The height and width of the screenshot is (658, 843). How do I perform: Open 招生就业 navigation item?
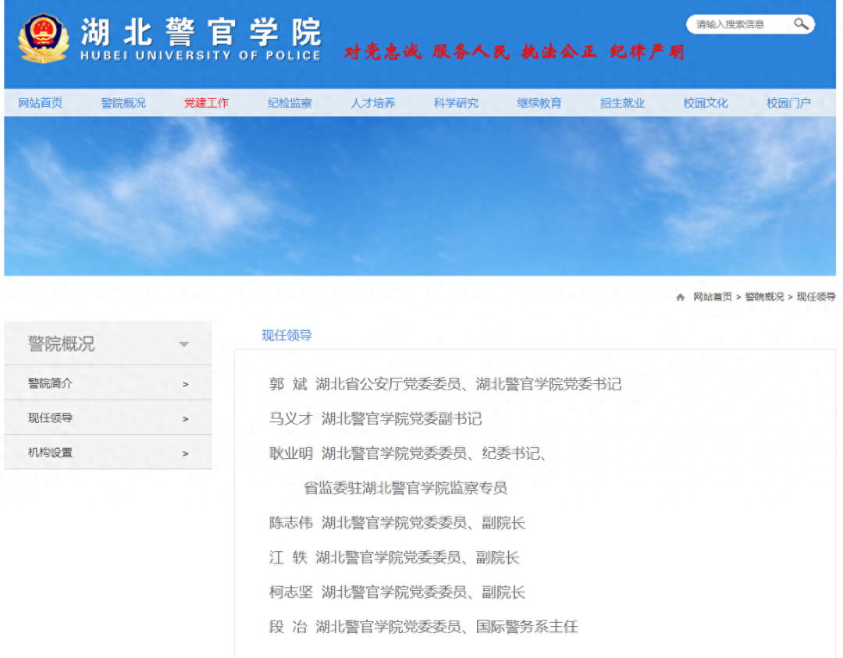(622, 103)
